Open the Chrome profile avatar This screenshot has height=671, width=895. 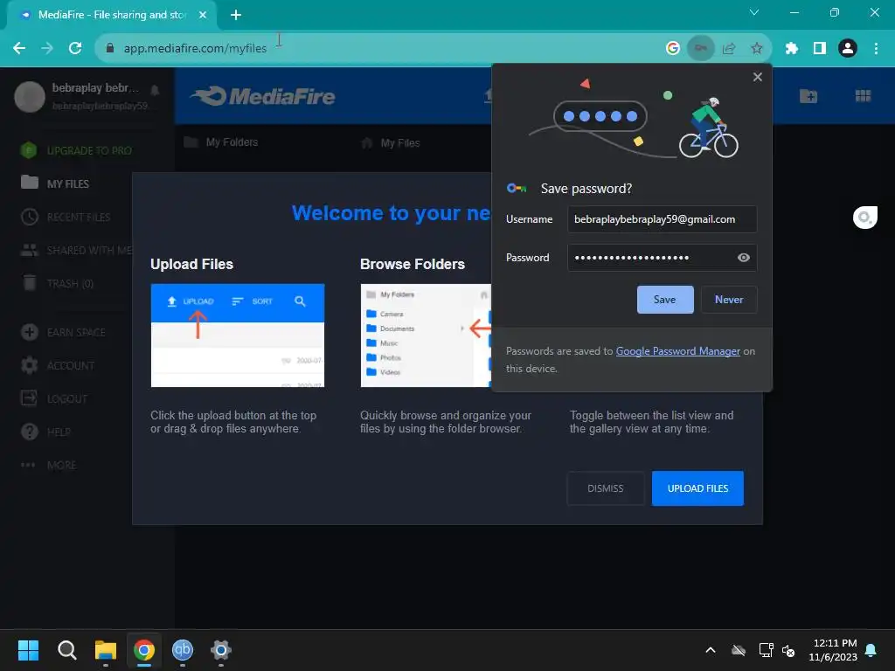848,49
